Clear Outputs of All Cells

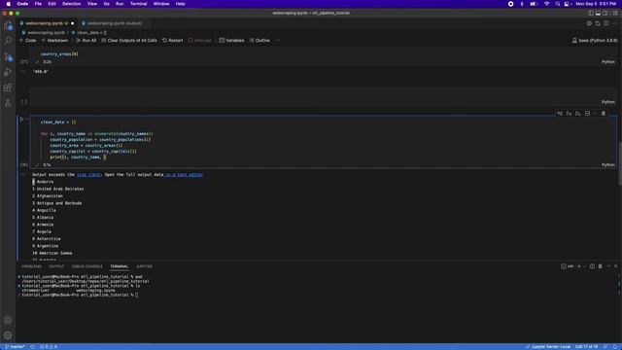[129, 41]
